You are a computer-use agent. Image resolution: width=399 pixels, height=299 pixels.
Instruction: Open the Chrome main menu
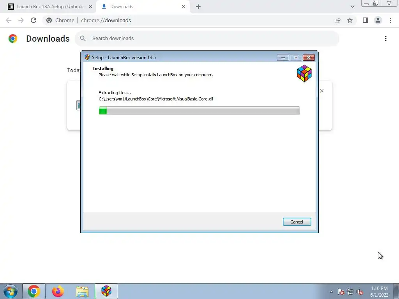pos(390,20)
